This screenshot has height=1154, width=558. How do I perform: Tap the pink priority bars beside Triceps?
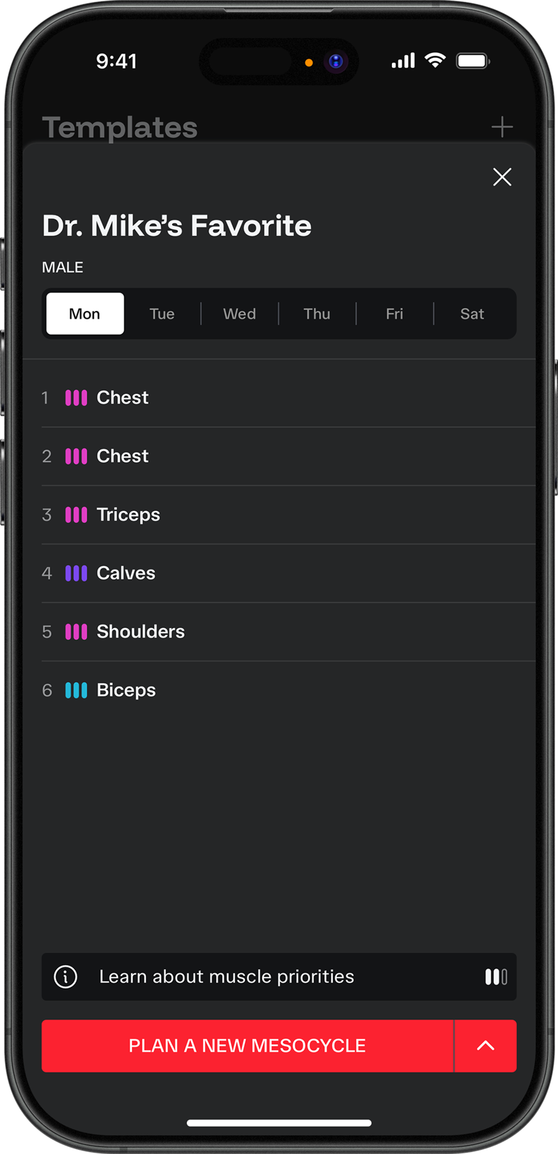point(76,515)
